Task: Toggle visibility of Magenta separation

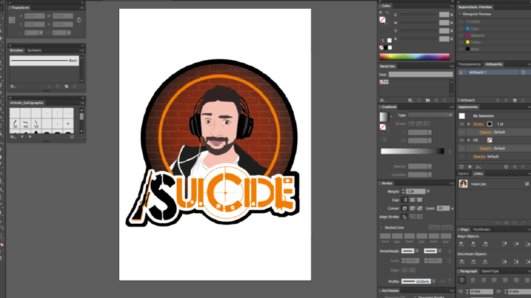Action: (461, 35)
